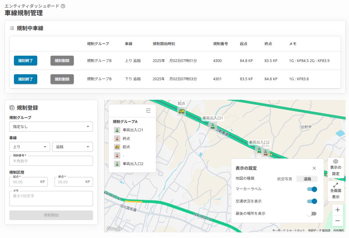Click the Google logo on the map

[114, 229]
